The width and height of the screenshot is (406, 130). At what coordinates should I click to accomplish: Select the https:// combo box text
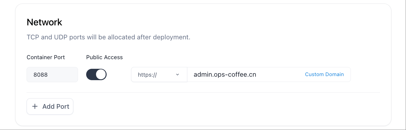[147, 75]
